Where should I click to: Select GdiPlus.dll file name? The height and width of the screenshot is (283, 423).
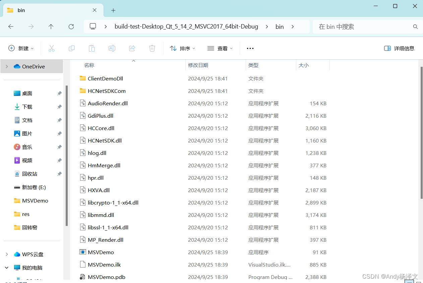[x=101, y=116]
